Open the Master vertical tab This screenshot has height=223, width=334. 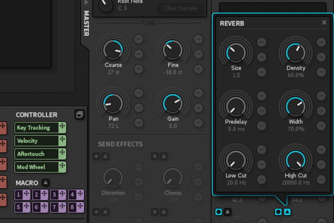(x=86, y=23)
